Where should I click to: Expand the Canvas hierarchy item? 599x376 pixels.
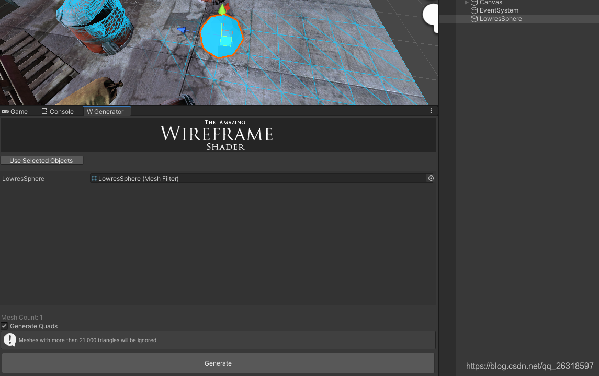tap(466, 2)
